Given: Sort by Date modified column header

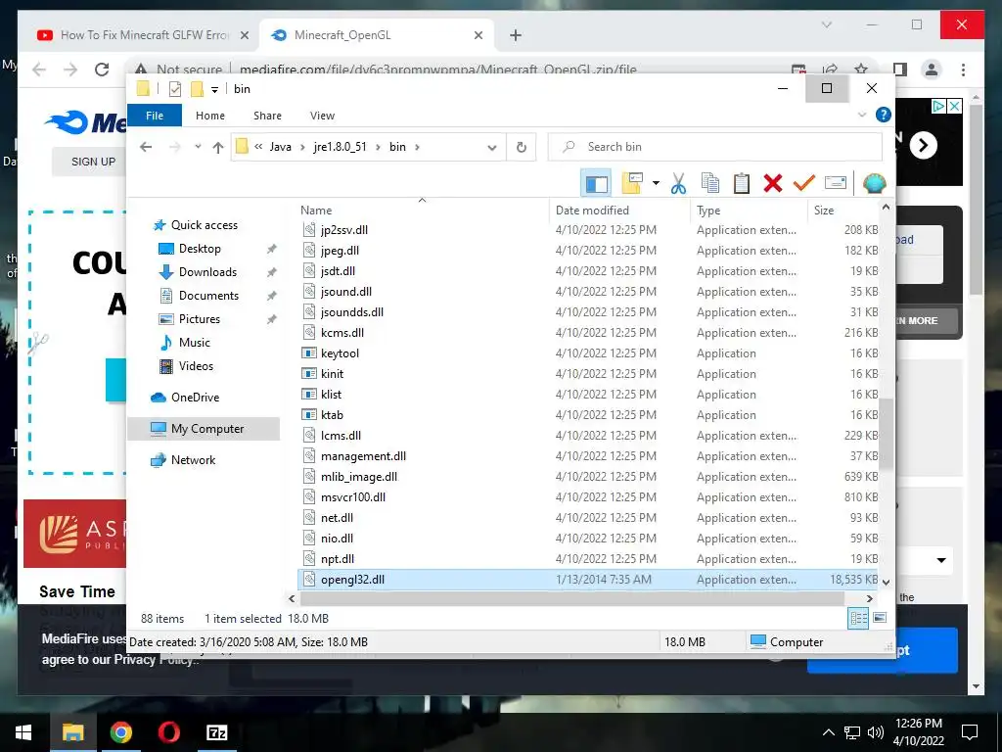Looking at the screenshot, I should pos(592,211).
